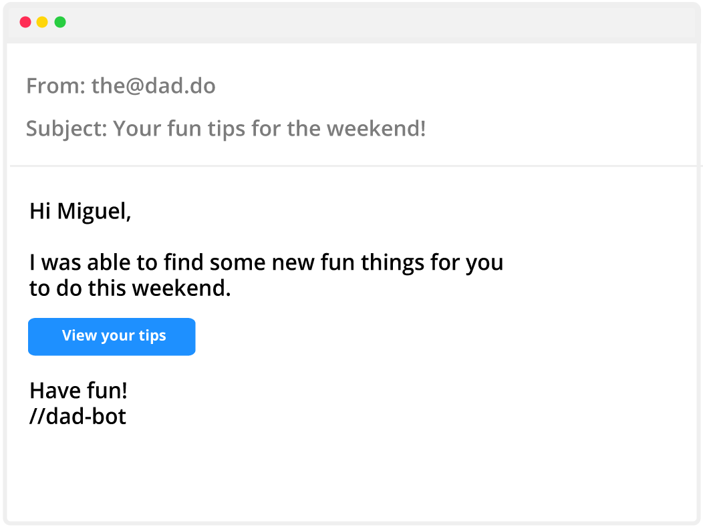Click the "//dad-bot" signature
The height and width of the screenshot is (529, 703).
pos(78,417)
